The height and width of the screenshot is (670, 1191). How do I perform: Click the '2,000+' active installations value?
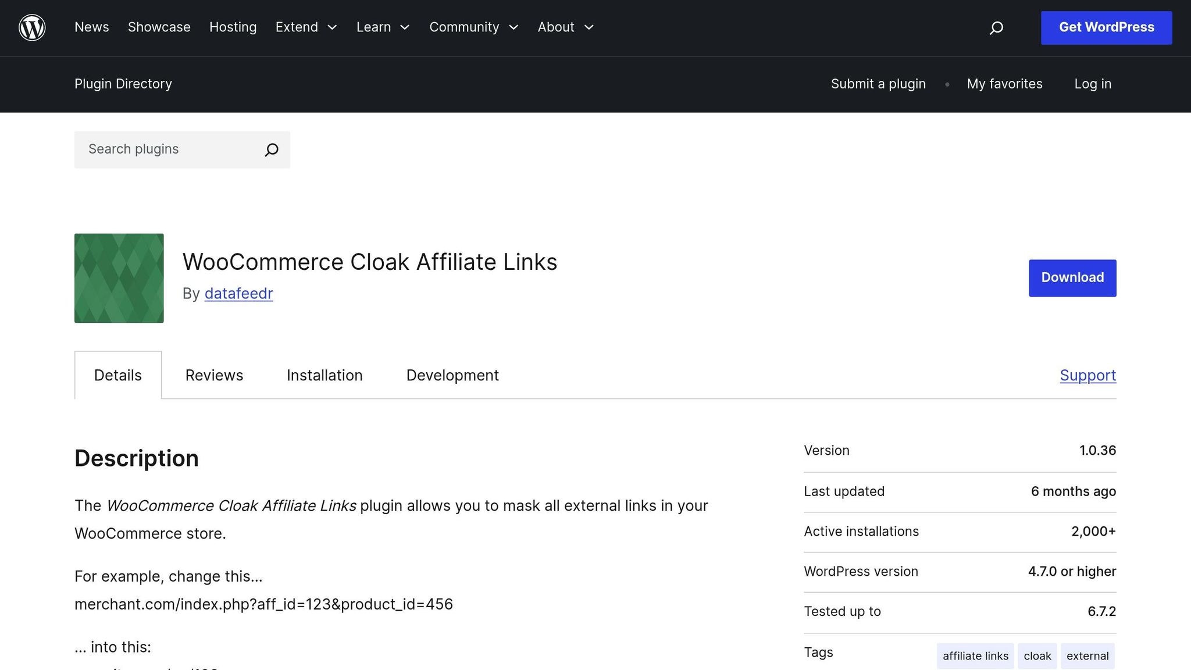1093,532
